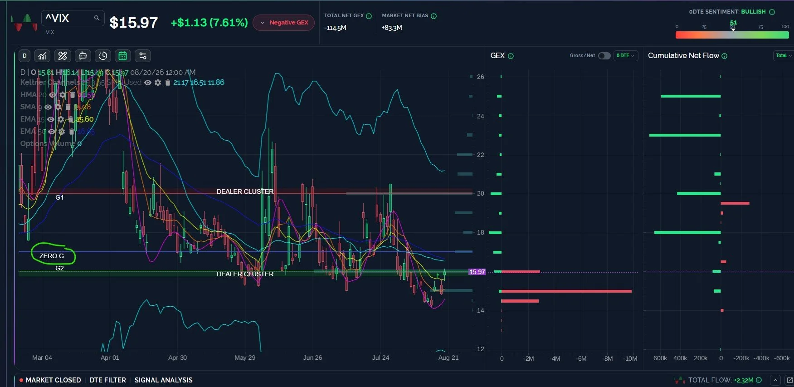The height and width of the screenshot is (387, 794).
Task: Click the upper DEALER CLUSTER label near 20
Action: [245, 191]
